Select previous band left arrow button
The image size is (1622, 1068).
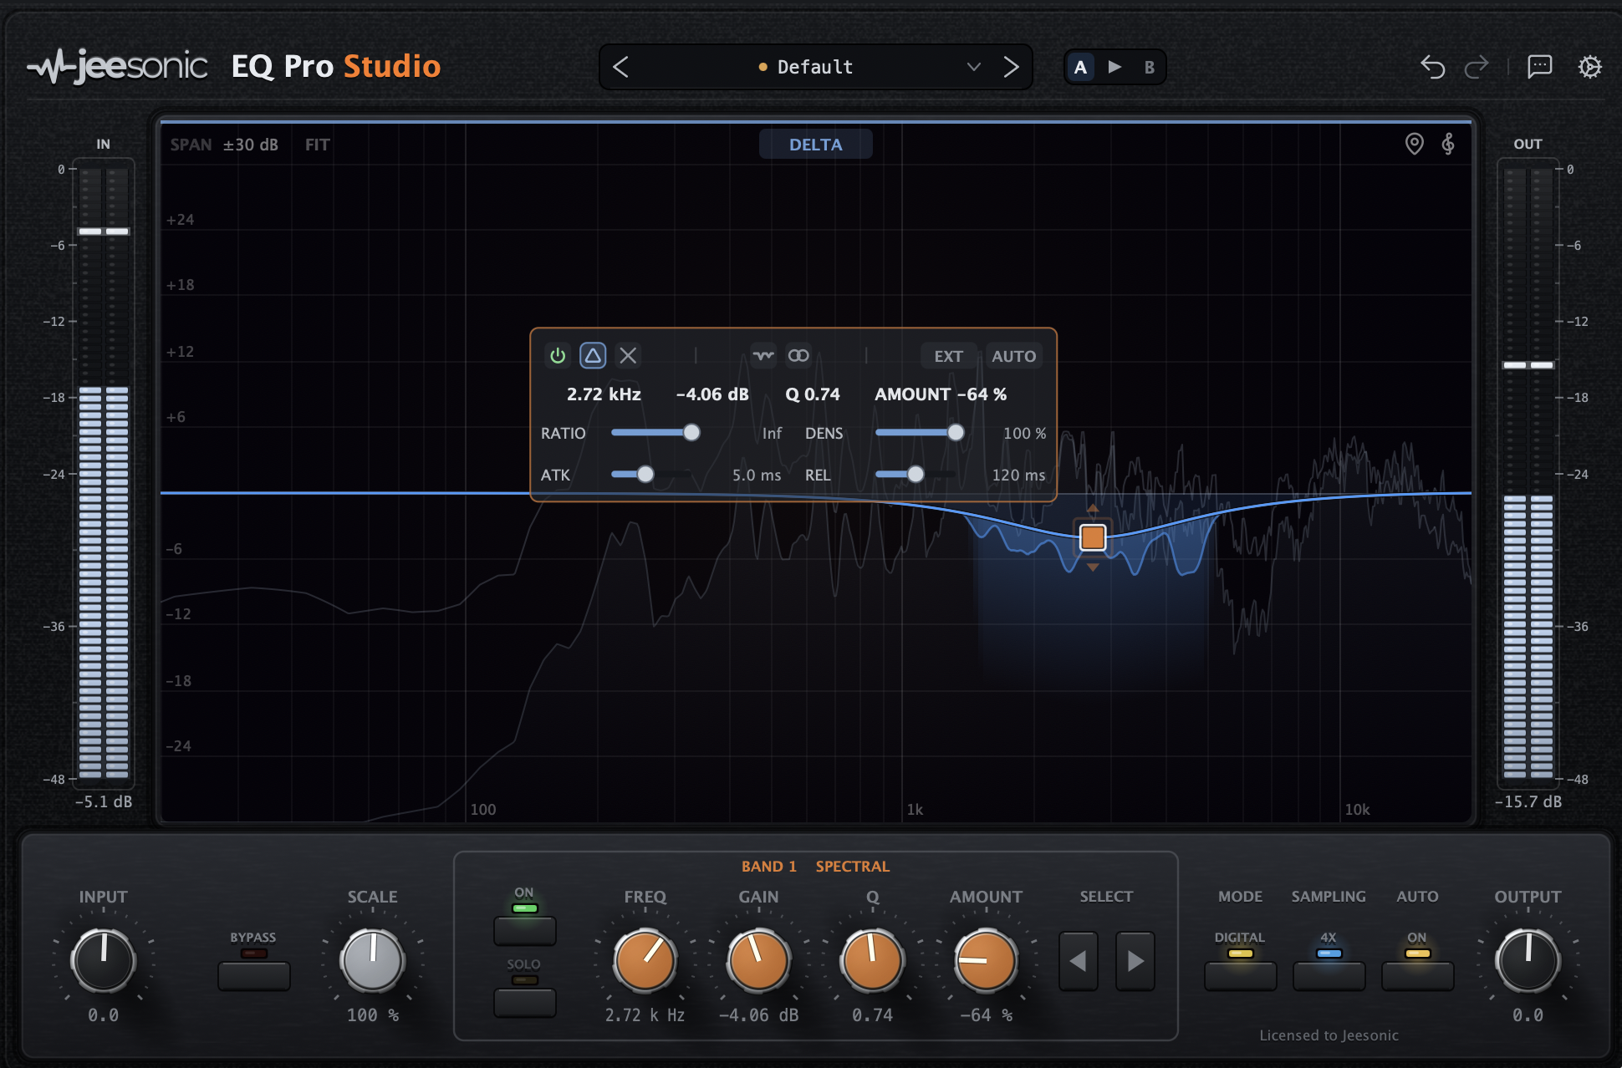click(1079, 961)
